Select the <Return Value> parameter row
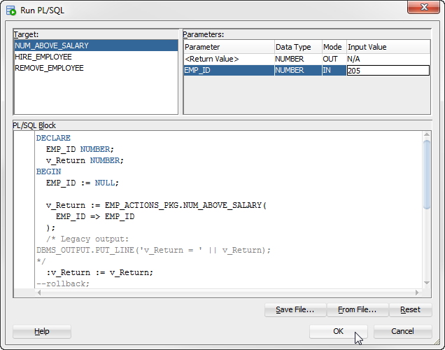Viewport: 445px width, 350px height. [306, 59]
